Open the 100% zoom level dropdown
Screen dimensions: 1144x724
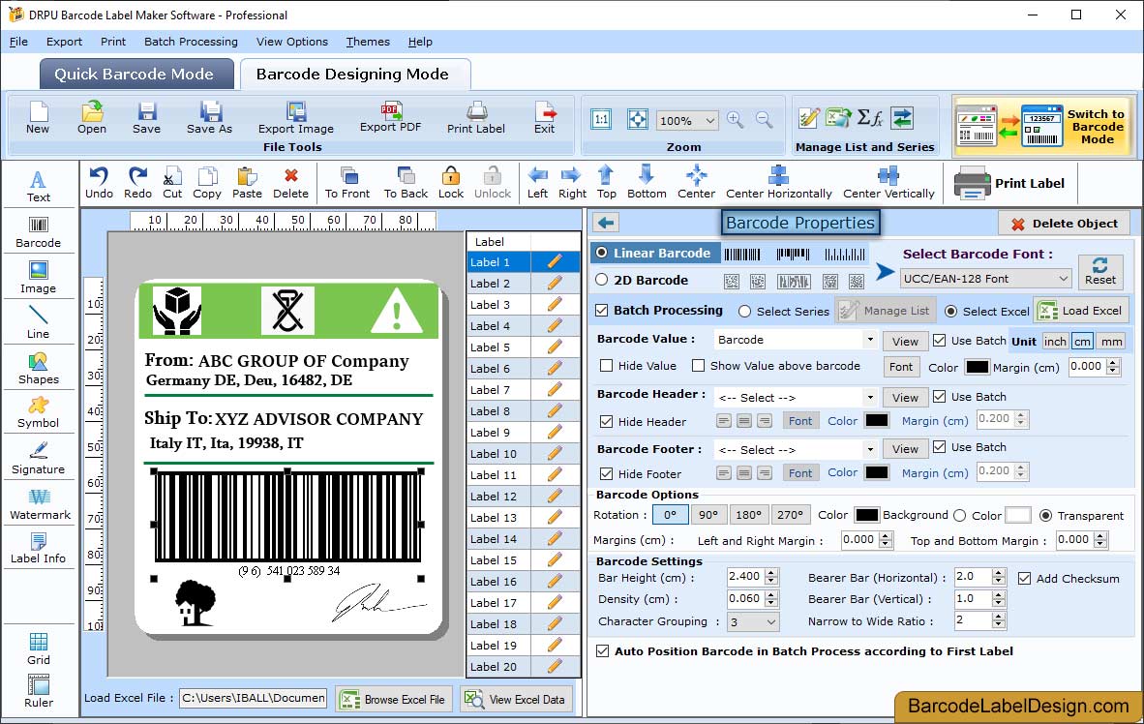(686, 120)
